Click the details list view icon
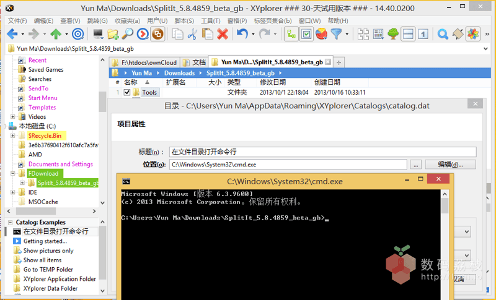Viewport: 496px width, 300px height. tap(378, 34)
